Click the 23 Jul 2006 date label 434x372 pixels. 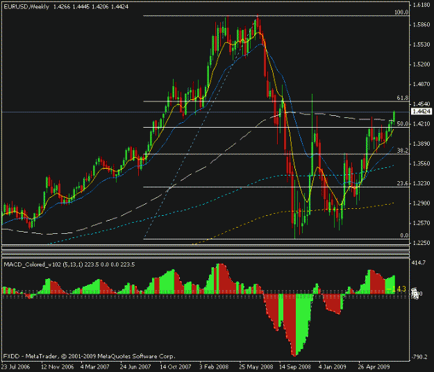15,367
